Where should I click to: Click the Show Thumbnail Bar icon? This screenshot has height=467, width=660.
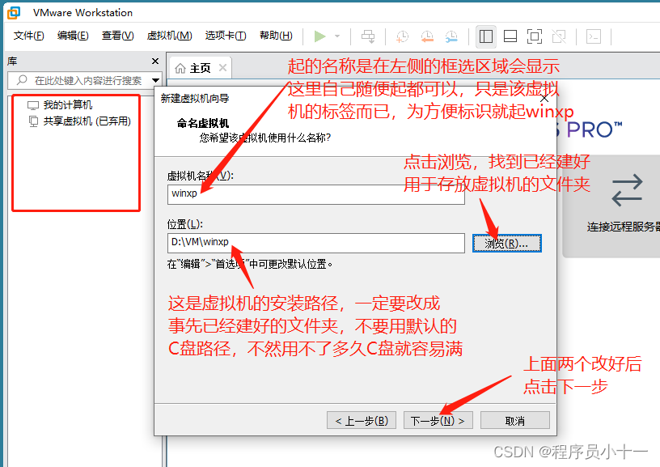510,36
